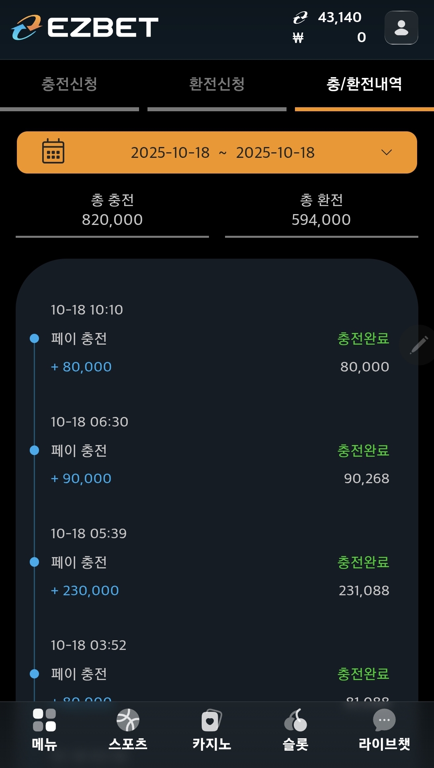
Task: Click the 10-18 06:30 timeline dot
Action: [x=35, y=450]
